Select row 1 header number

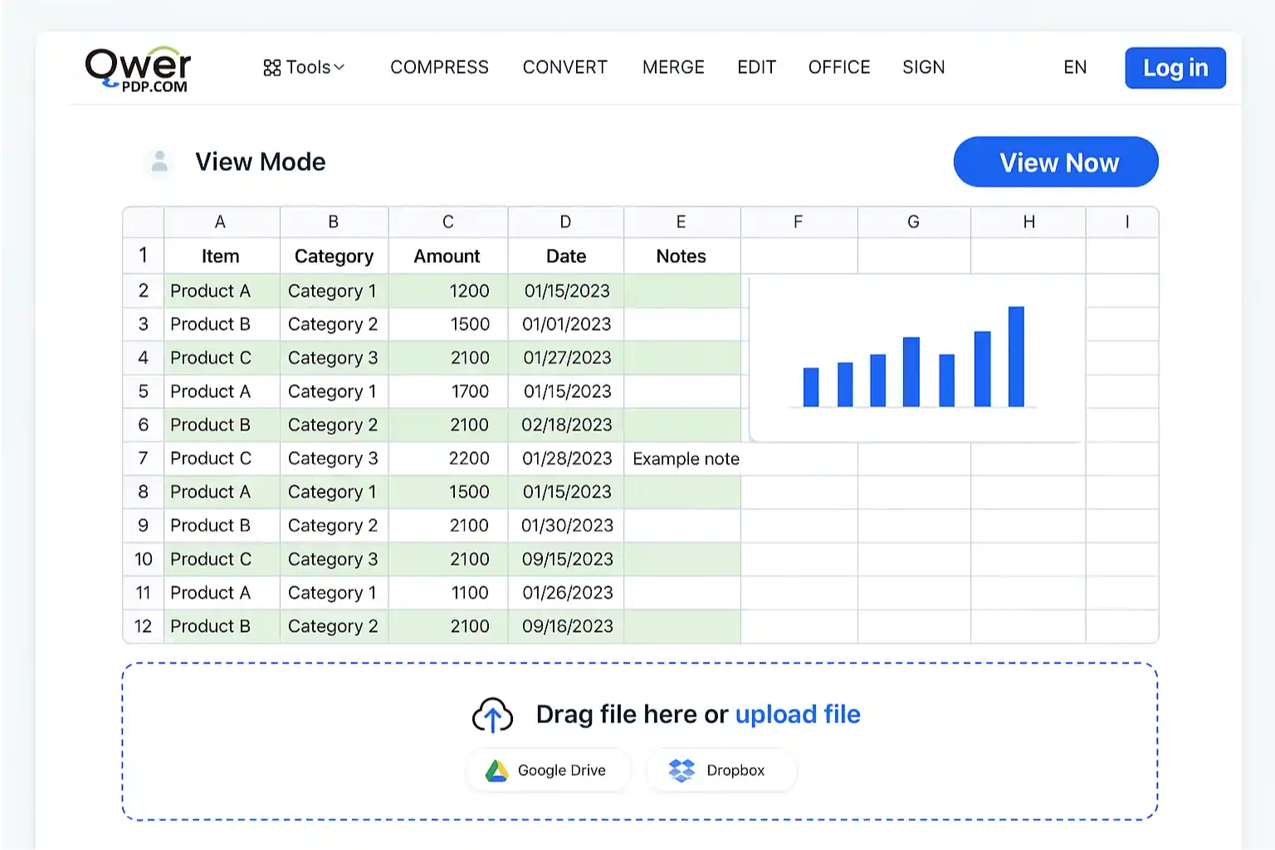(x=144, y=255)
